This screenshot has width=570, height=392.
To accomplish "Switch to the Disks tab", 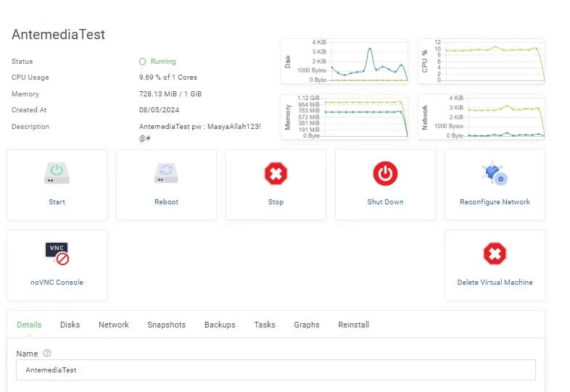I will [x=70, y=325].
